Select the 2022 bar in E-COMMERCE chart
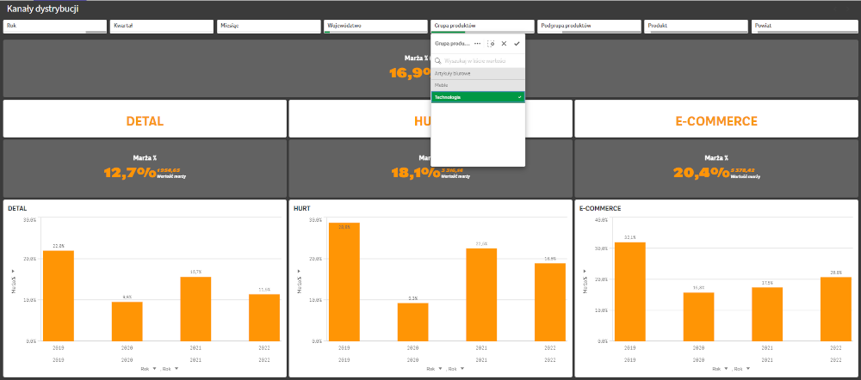 (836, 310)
